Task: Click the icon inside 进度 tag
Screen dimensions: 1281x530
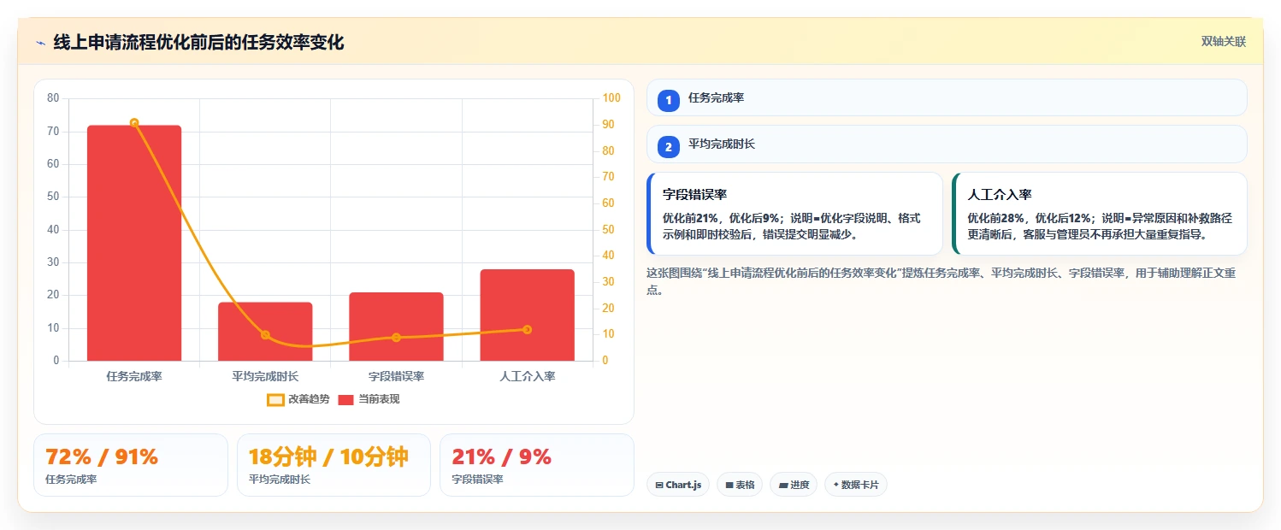Action: (x=782, y=485)
